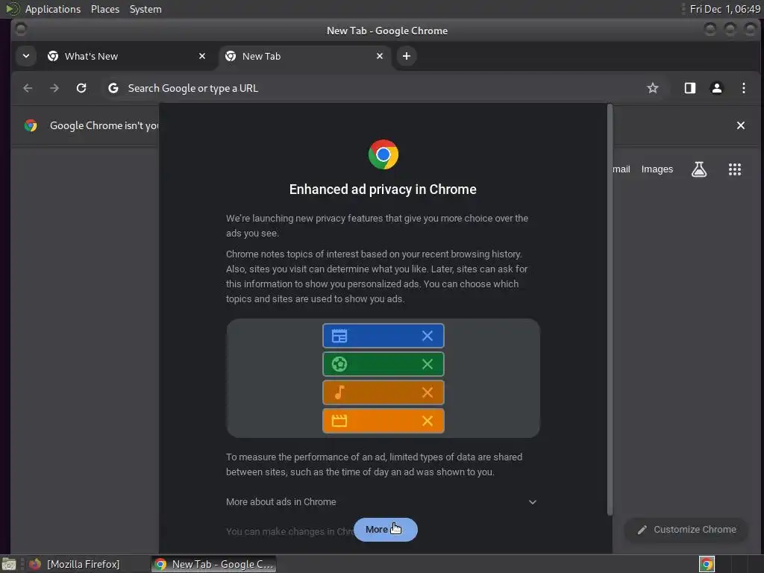Click the dialog's vertical scrollbar
764x573 pixels.
(x=610, y=309)
